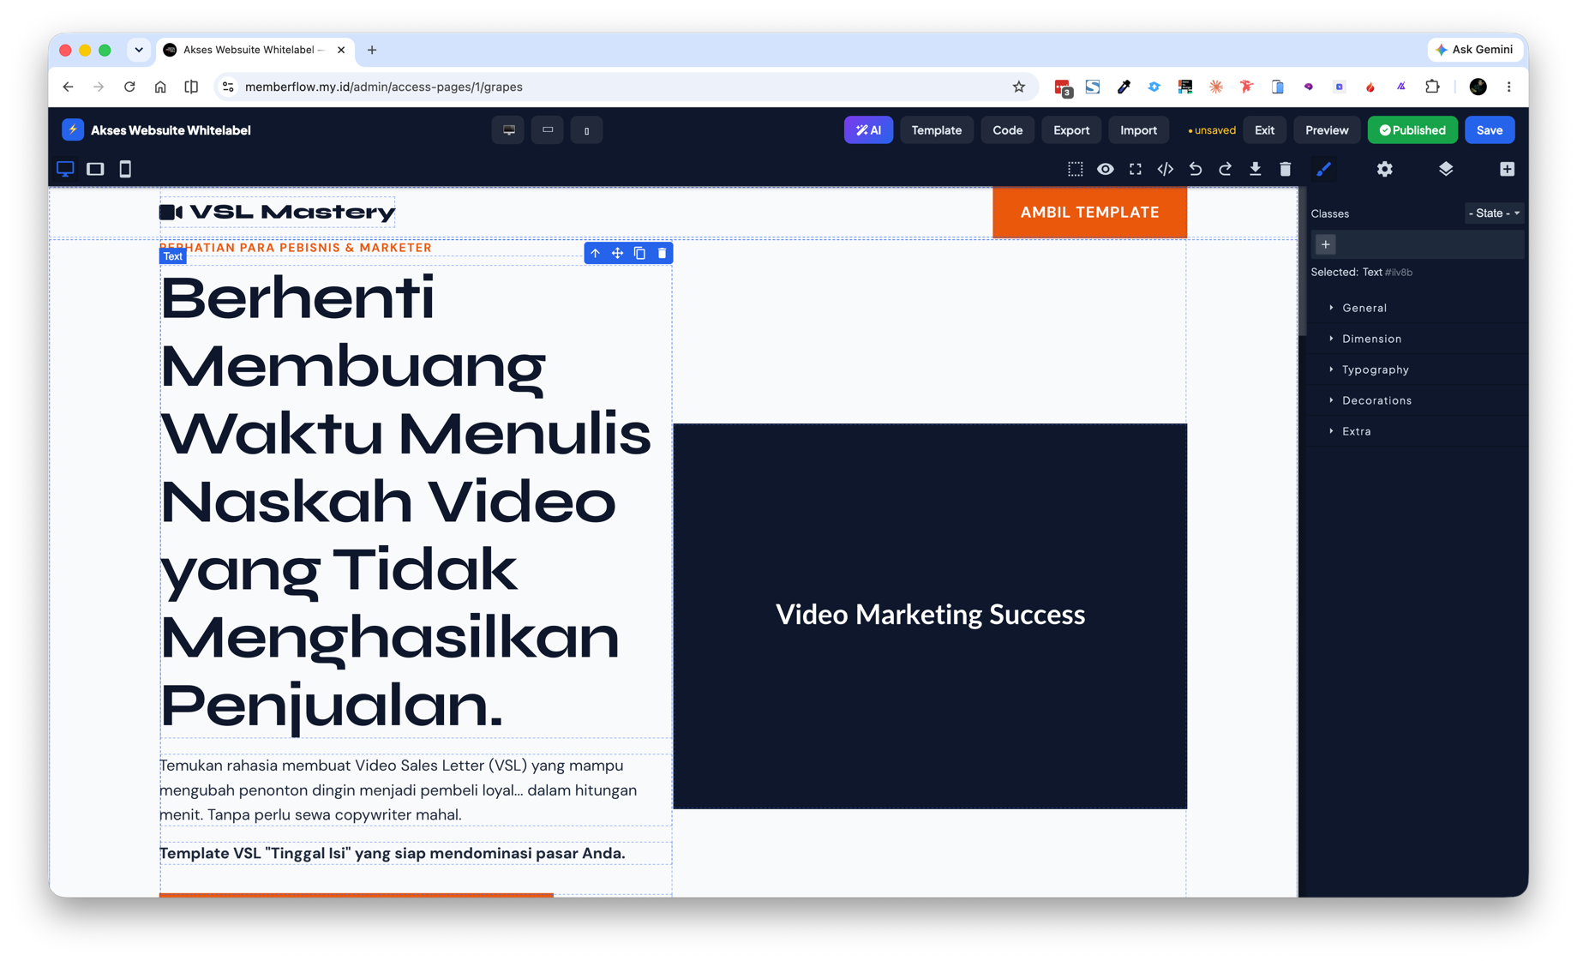Image resolution: width=1577 pixels, height=961 pixels.
Task: Close the Akses Websuite Whitelabel tab
Action: click(x=341, y=50)
